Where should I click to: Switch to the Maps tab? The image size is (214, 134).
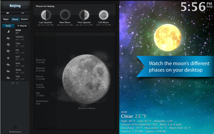pos(6,19)
